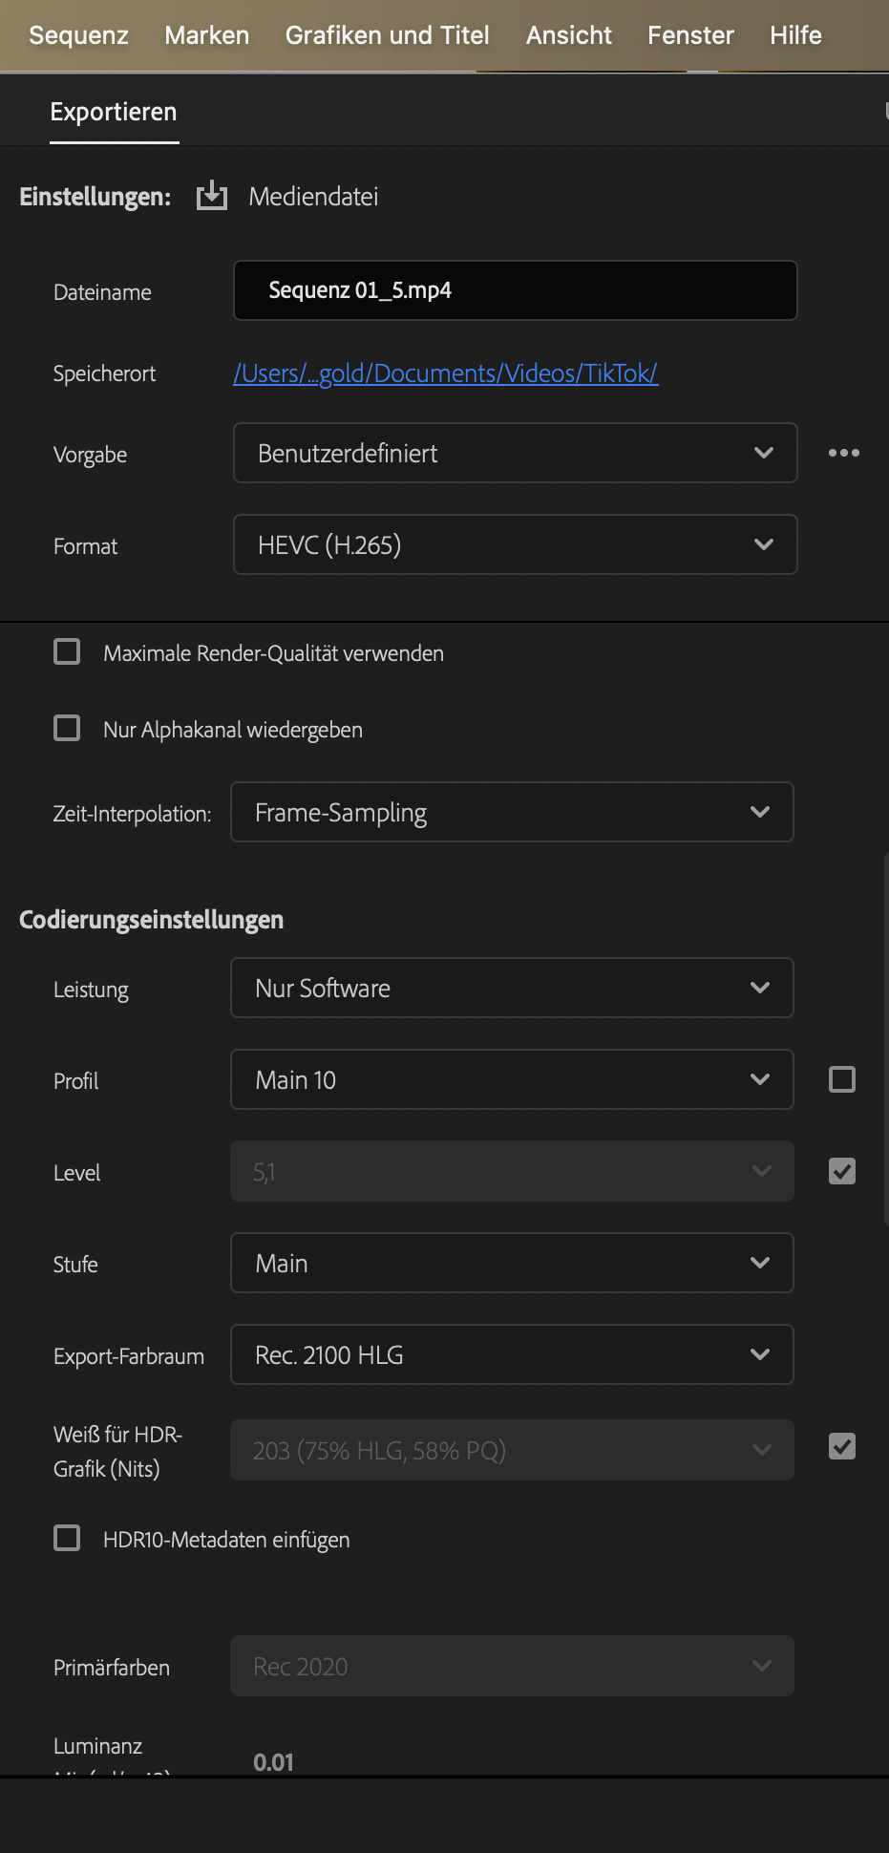
Task: Open the Export-Farbraum Rec. 2100 HLG dropdown
Action: click(512, 1354)
